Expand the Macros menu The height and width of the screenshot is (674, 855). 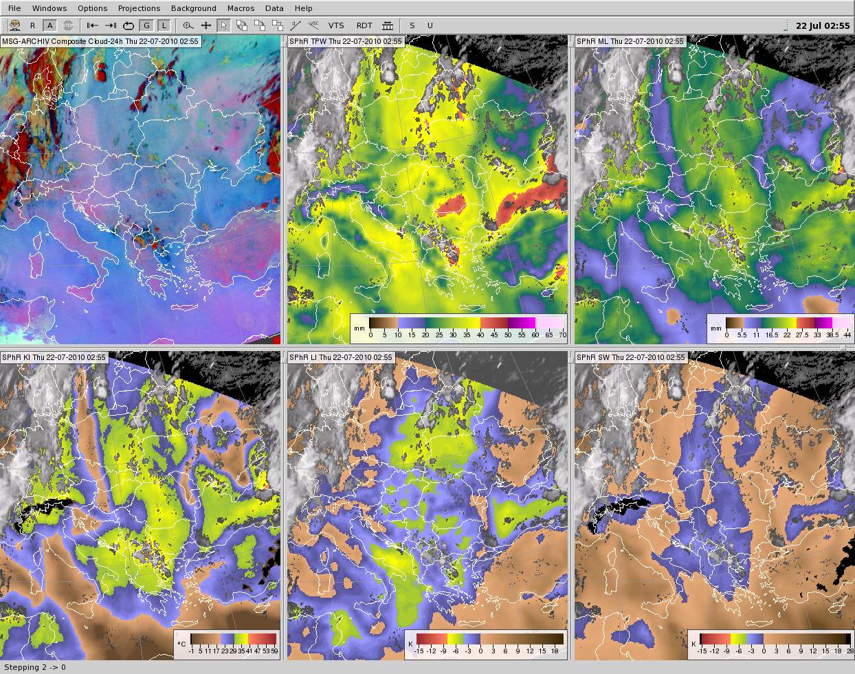click(241, 8)
